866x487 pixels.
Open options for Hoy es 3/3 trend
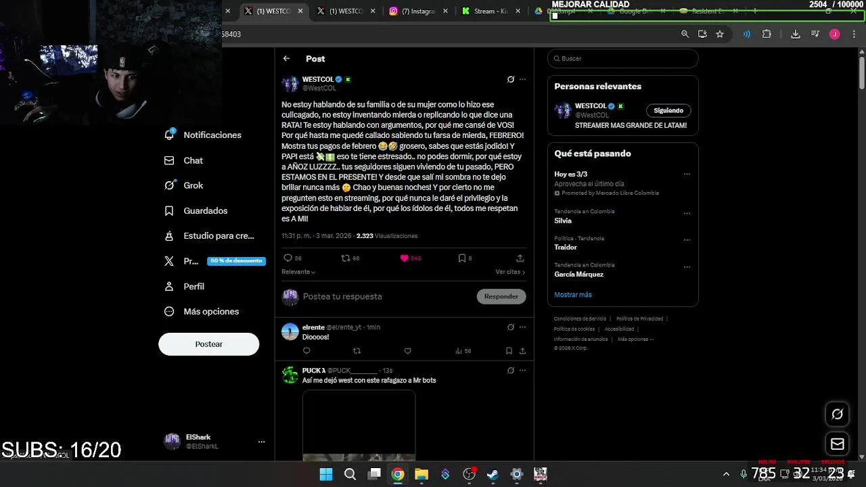click(687, 174)
